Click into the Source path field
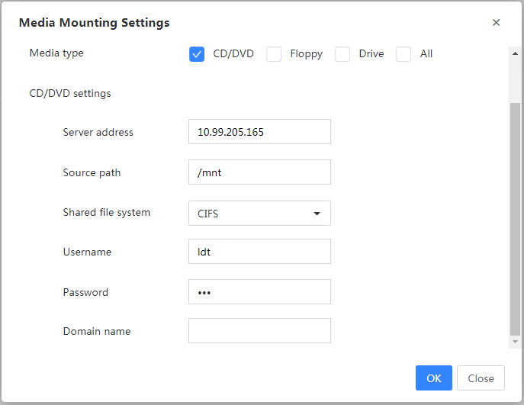Image resolution: width=524 pixels, height=405 pixels. 259,172
